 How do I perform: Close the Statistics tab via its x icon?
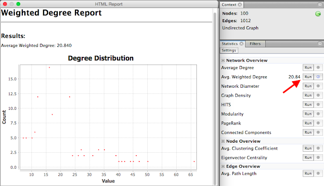click(x=241, y=44)
